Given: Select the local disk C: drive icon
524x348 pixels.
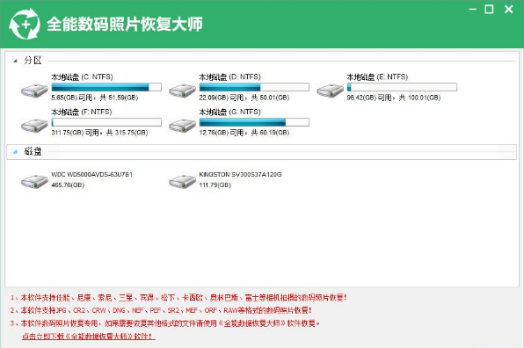Looking at the screenshot, I should 34,91.
